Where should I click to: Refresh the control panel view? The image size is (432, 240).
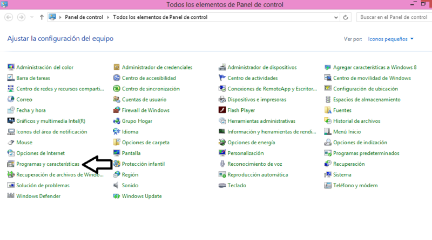click(346, 17)
